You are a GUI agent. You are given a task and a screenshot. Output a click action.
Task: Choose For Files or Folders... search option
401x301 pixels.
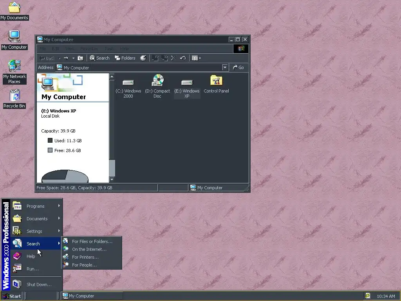(92, 241)
